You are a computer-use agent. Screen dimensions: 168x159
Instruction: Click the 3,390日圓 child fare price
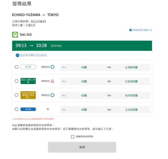131,67
